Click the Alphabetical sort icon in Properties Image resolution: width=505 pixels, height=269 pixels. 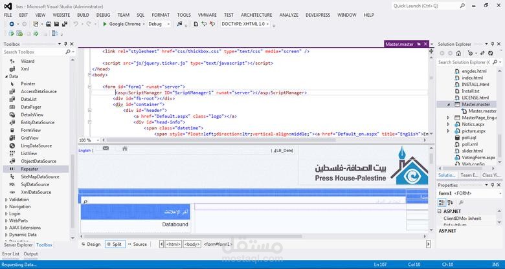pyautogui.click(x=450, y=202)
